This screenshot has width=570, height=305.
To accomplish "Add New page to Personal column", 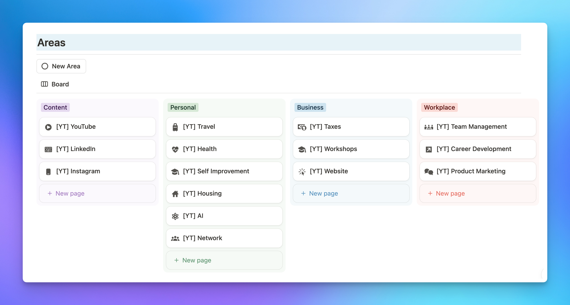I will coord(224,260).
